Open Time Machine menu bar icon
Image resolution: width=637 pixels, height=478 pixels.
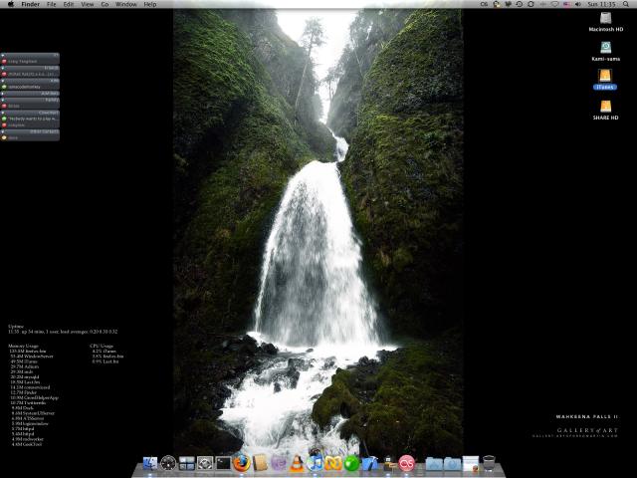520,4
